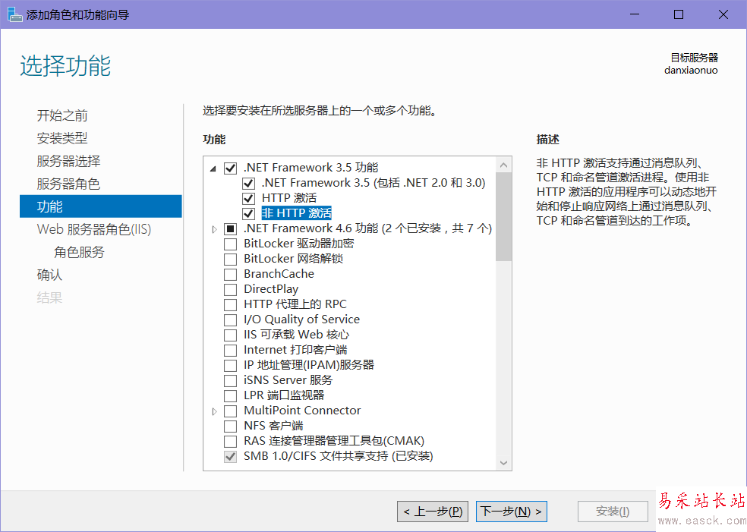
Task: Check NFS 客户端 checkbox
Action: point(230,426)
